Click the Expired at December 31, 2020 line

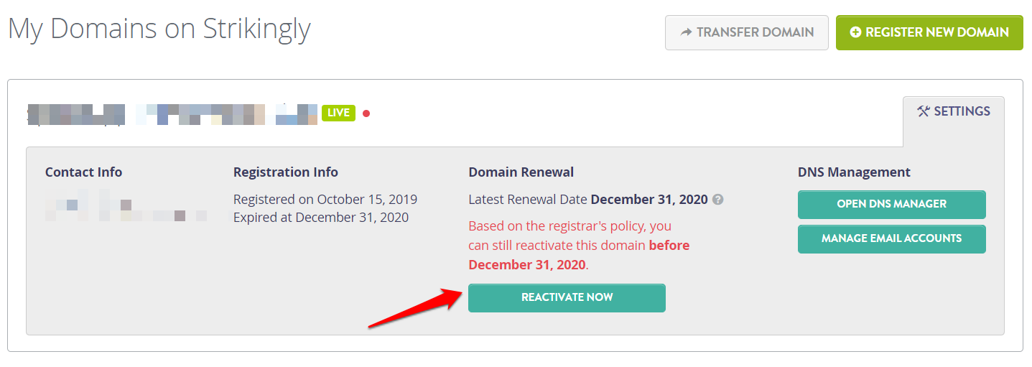pyautogui.click(x=321, y=218)
